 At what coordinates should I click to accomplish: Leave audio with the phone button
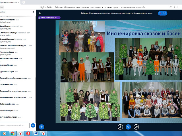coord(128,127)
